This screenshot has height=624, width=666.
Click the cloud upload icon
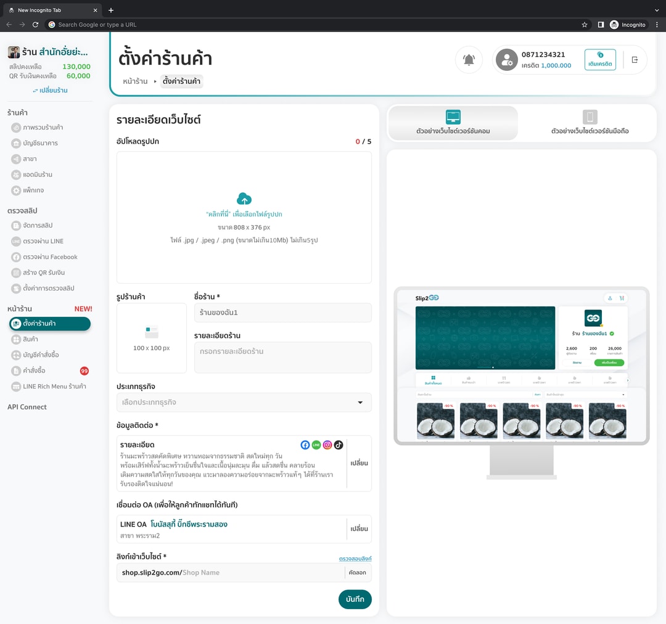[244, 199]
